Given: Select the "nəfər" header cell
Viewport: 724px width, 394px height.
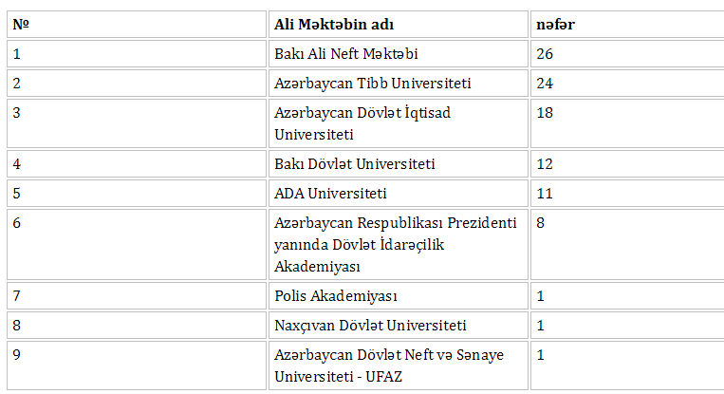Looking at the screenshot, I should (x=627, y=24).
